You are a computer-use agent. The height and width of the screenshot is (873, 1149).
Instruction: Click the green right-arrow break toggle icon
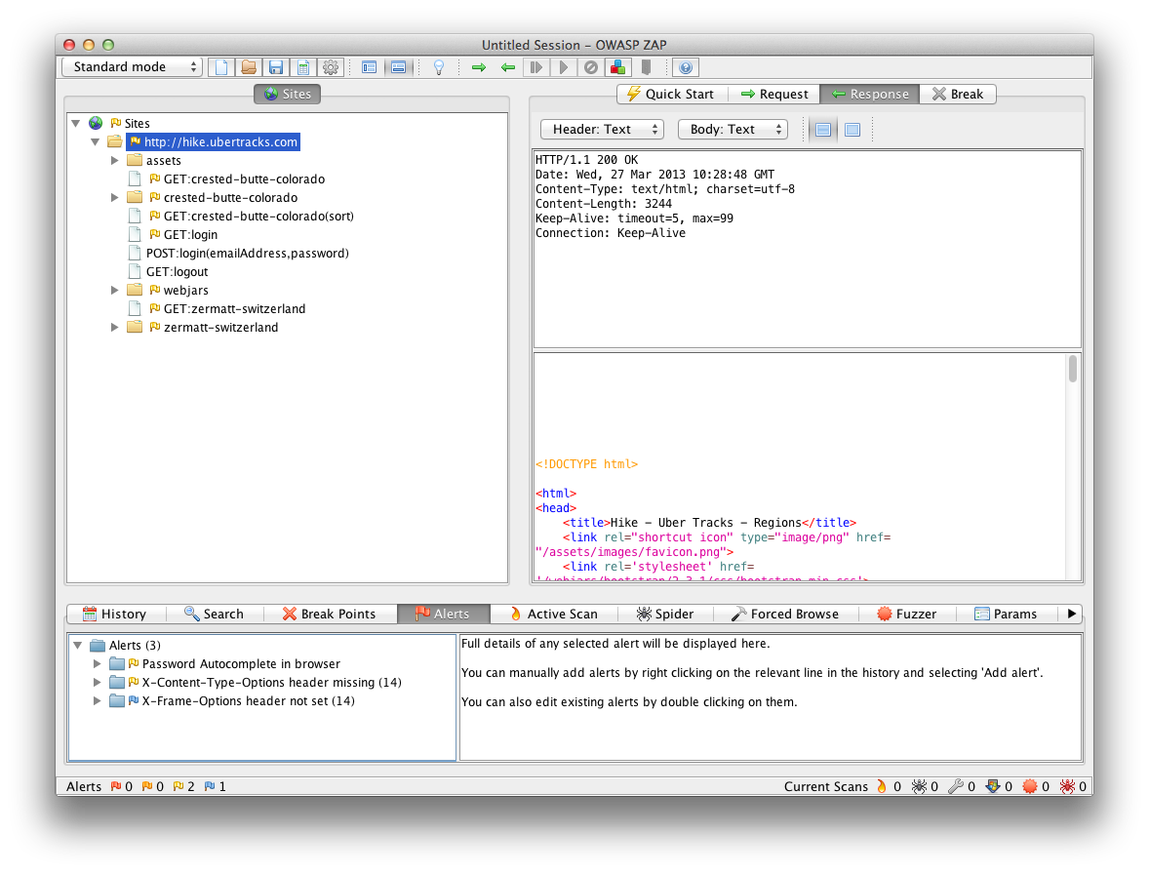478,67
